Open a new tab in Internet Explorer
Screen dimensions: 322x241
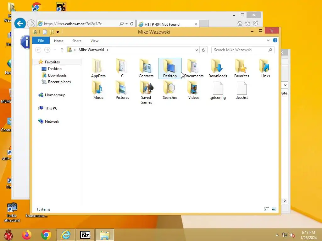204,24
